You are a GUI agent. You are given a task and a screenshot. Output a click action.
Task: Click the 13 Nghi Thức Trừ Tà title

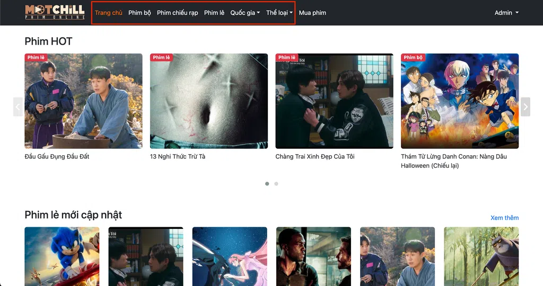click(178, 157)
